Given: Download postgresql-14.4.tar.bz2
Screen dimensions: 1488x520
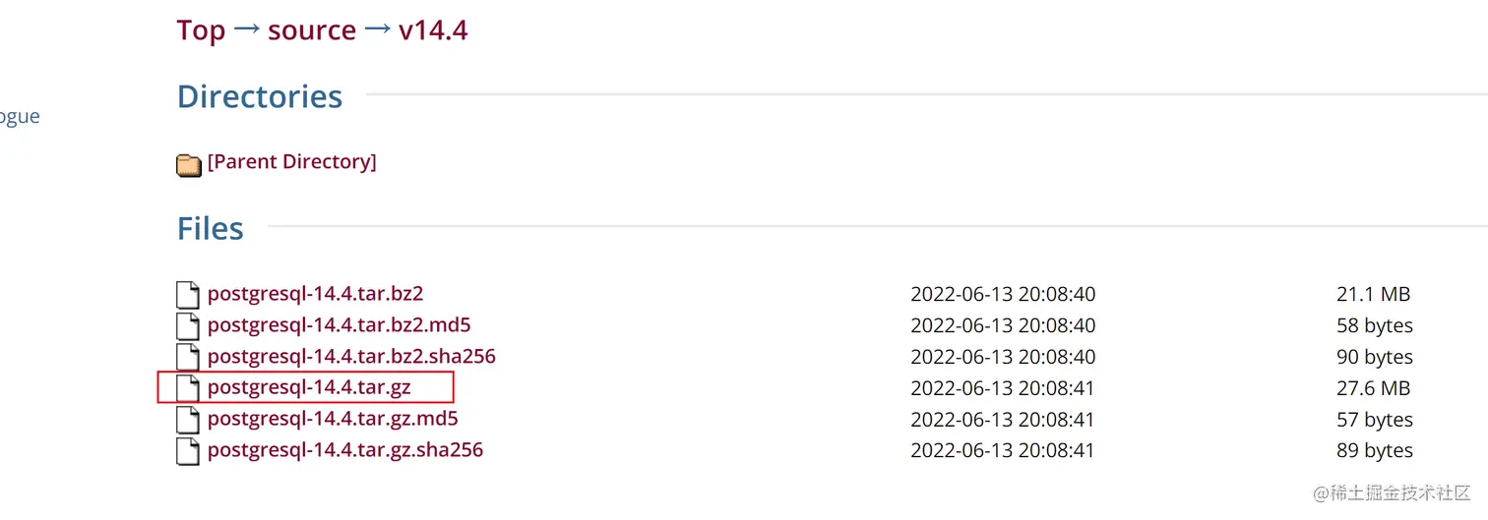Looking at the screenshot, I should tap(315, 293).
